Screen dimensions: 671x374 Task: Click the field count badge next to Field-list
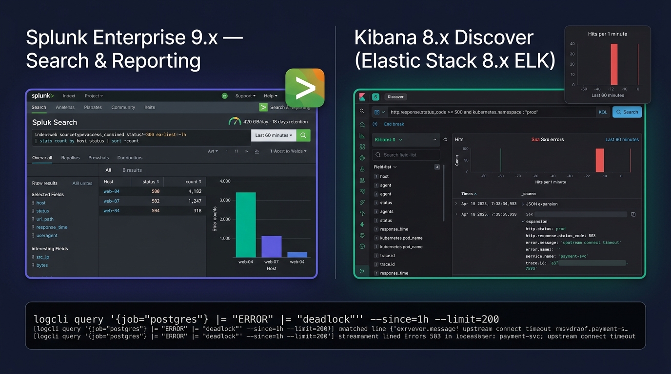click(x=437, y=167)
